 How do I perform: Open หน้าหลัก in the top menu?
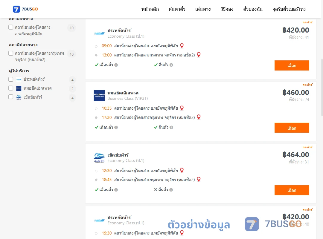click(150, 9)
